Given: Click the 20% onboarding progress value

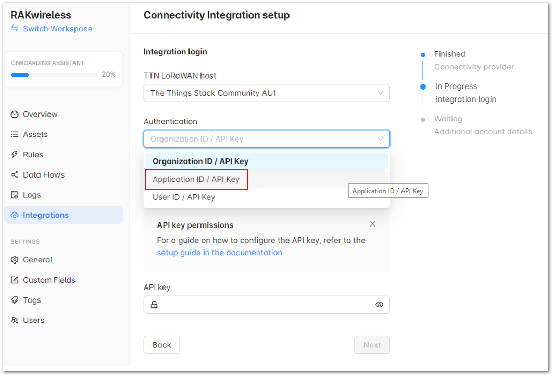Looking at the screenshot, I should (x=108, y=74).
